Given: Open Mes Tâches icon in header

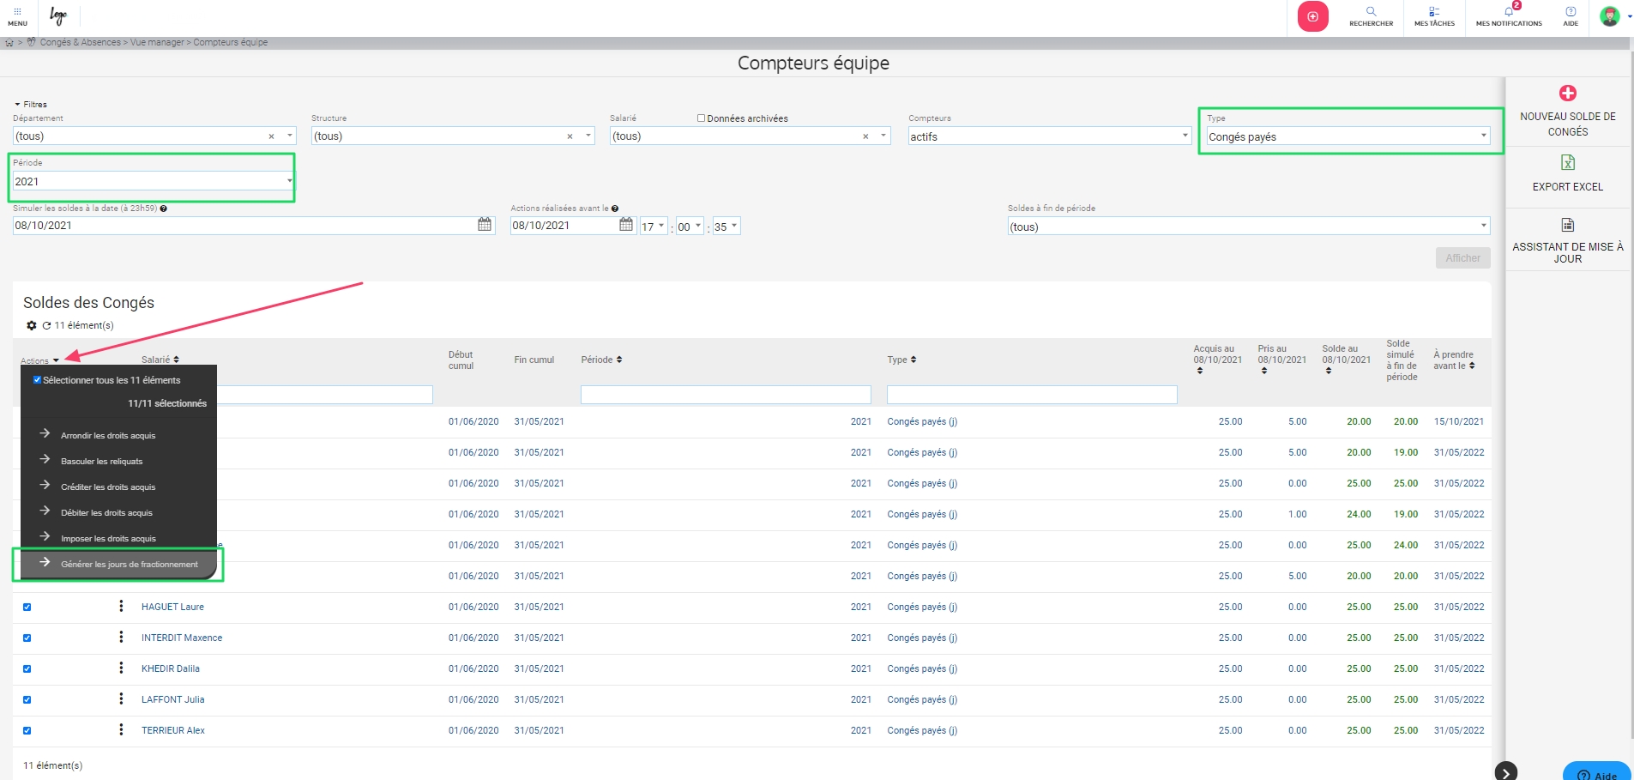Looking at the screenshot, I should click(1434, 12).
